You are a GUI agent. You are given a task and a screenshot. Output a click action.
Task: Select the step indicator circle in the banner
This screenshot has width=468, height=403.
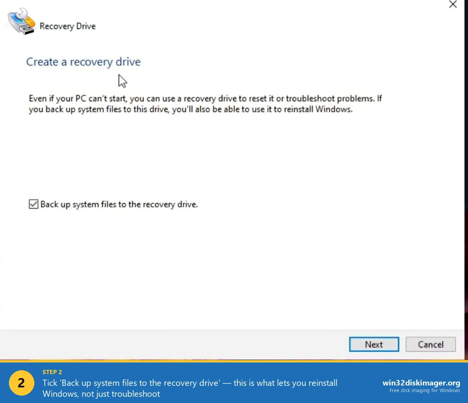point(21,383)
